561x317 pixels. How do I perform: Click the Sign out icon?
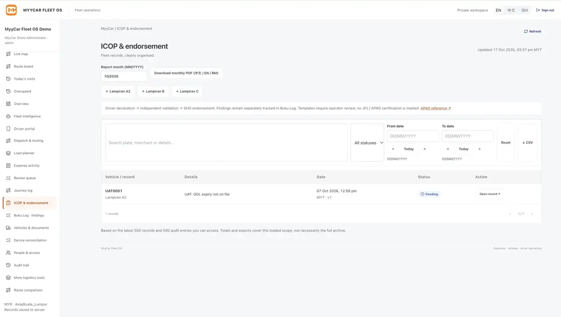[x=538, y=10]
